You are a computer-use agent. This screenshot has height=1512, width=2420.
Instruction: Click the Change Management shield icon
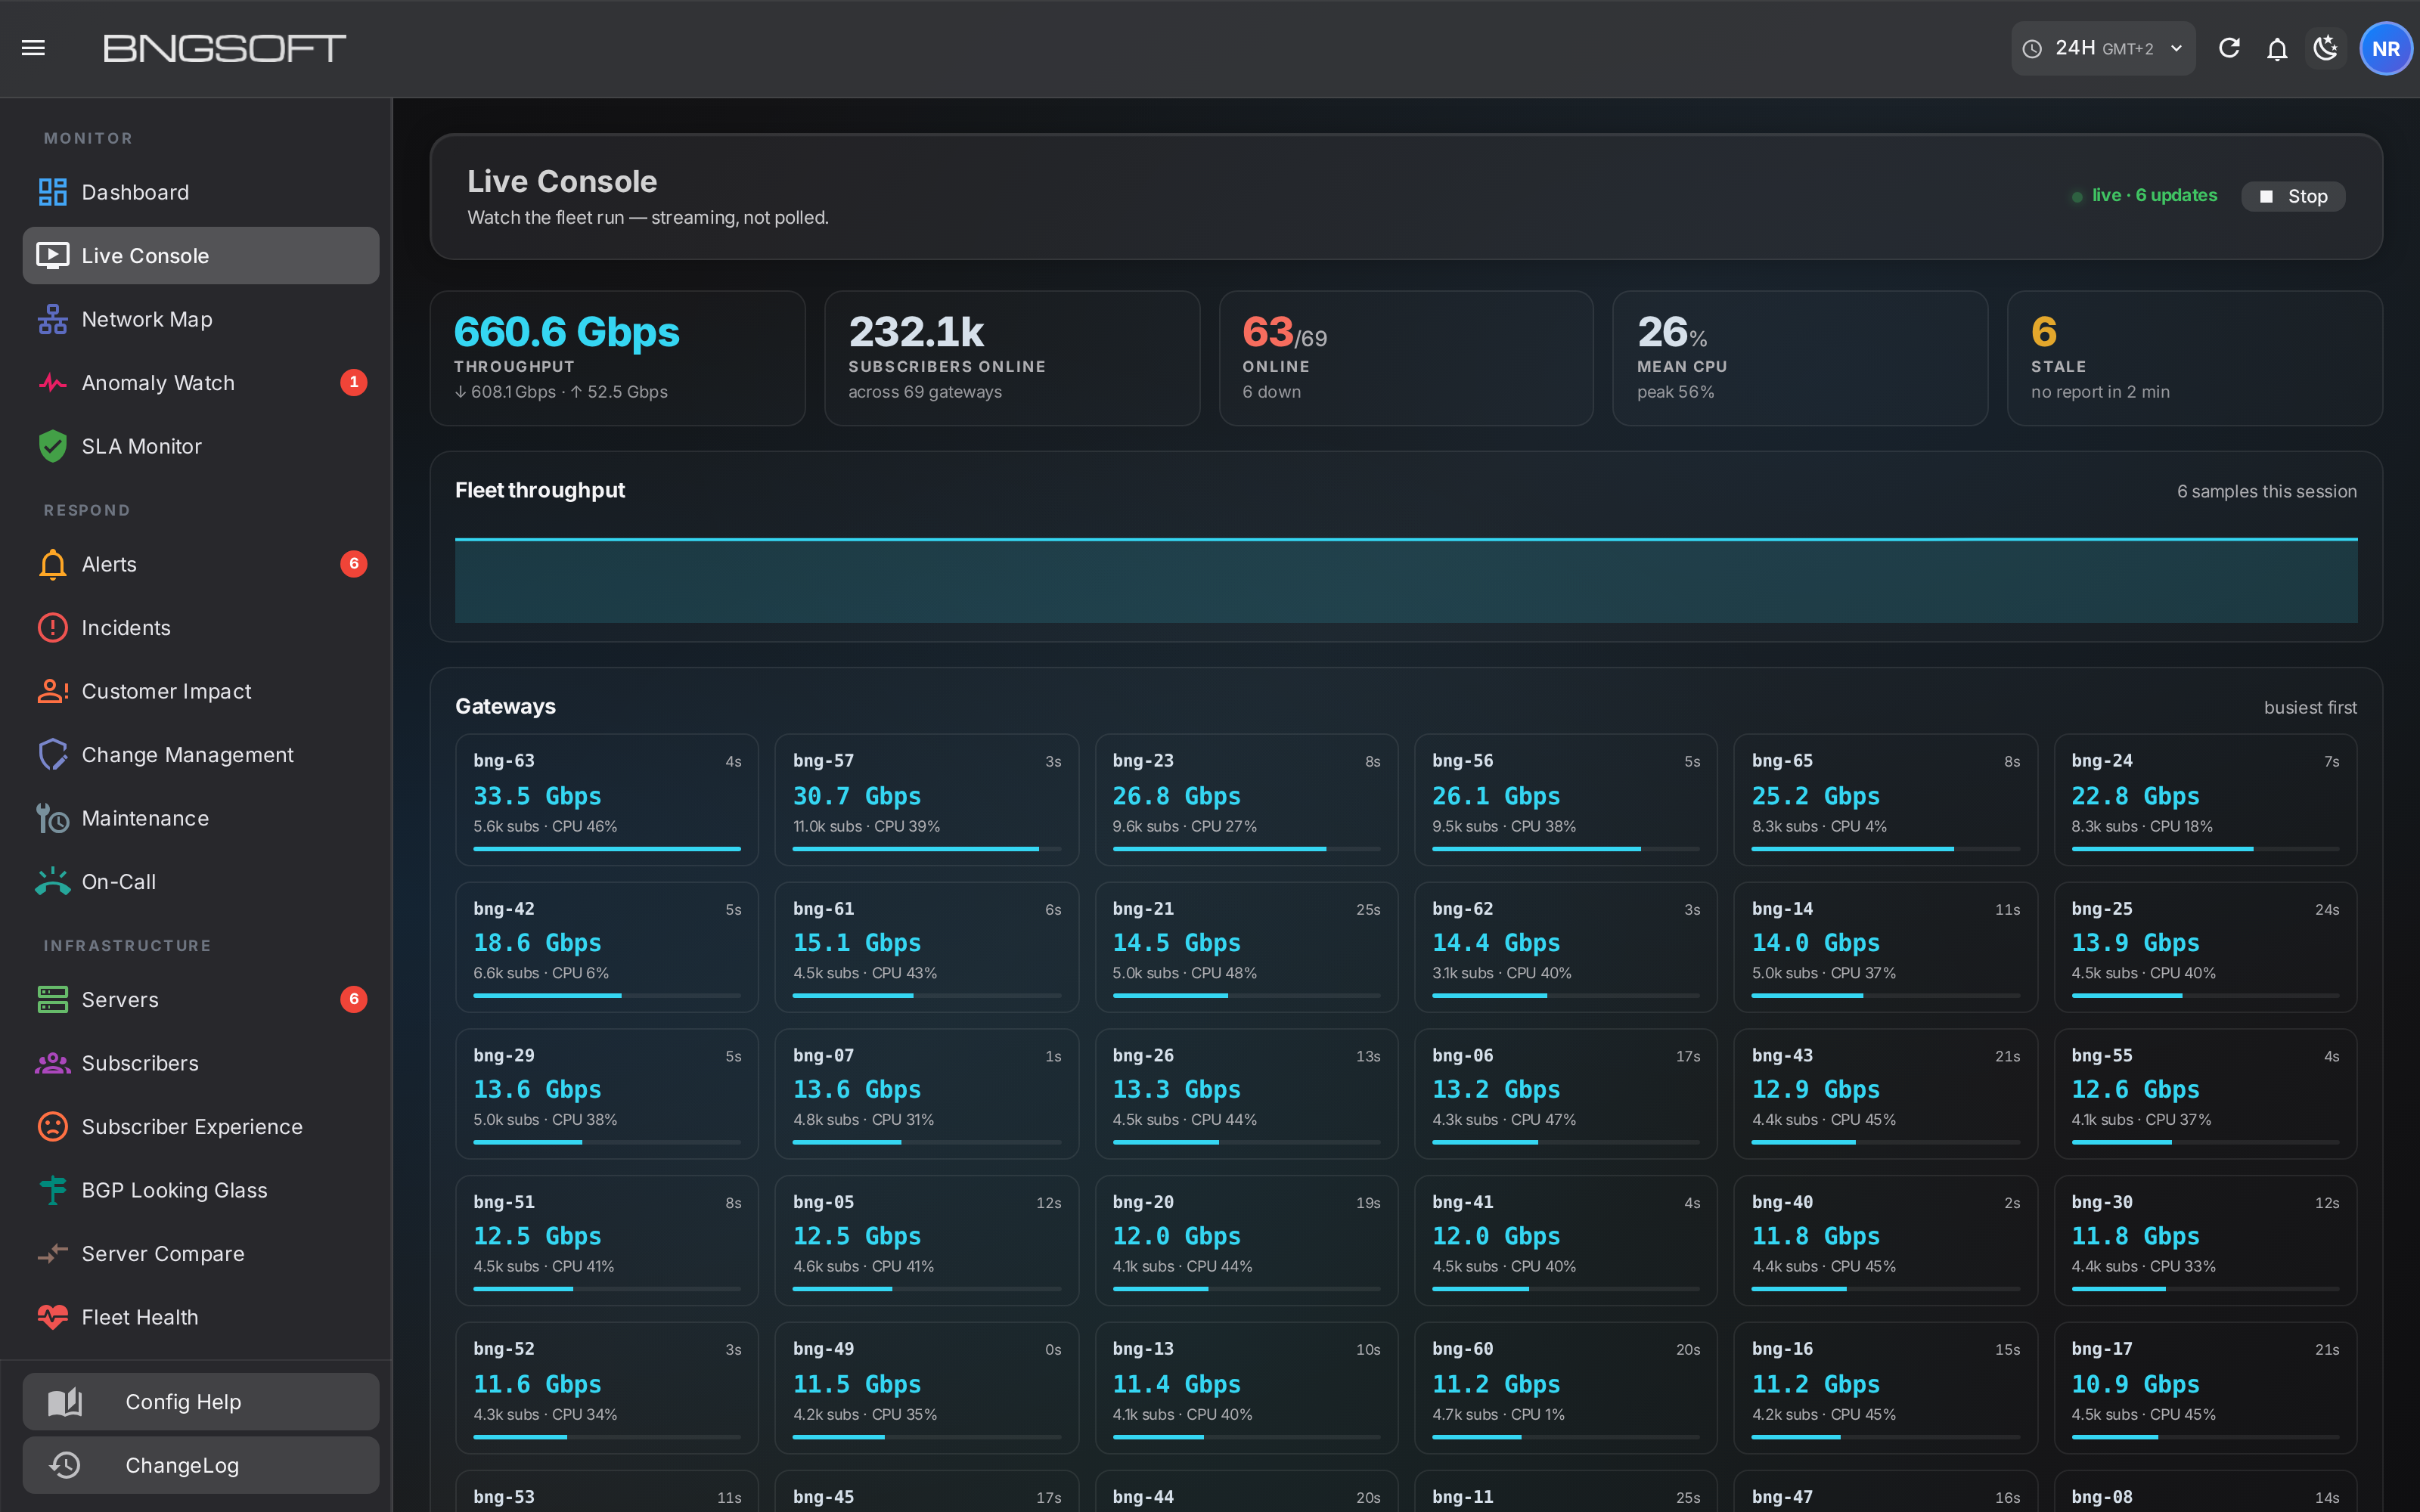pos(52,755)
